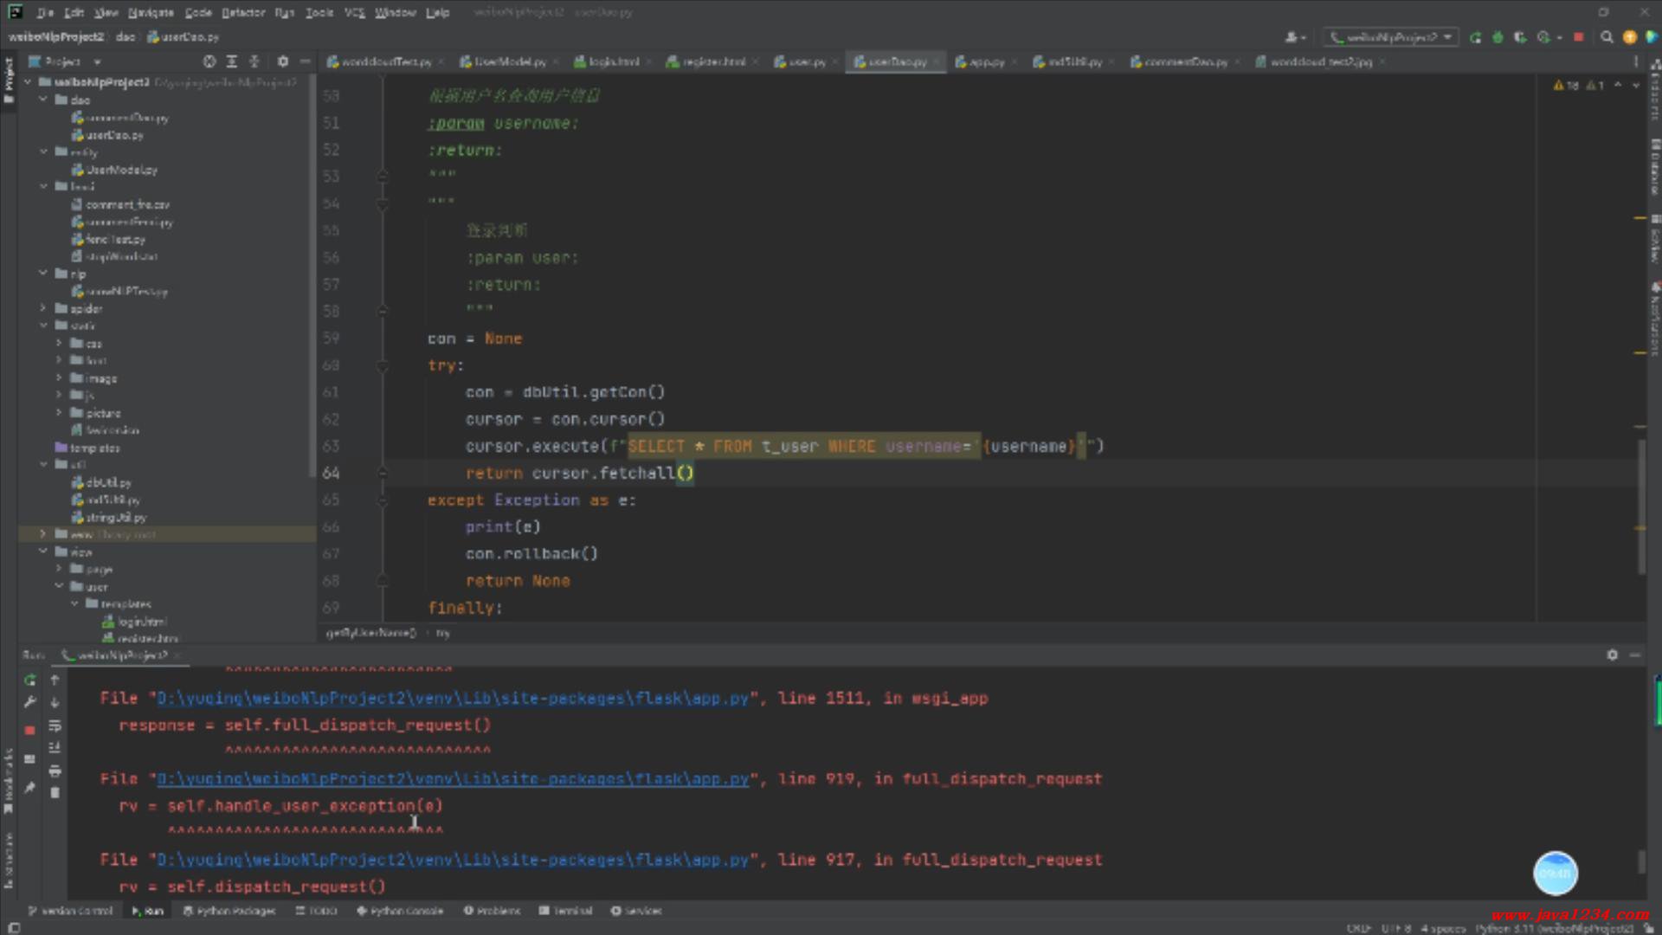Click the print icon in Run panel
1662x935 pixels.
[55, 771]
